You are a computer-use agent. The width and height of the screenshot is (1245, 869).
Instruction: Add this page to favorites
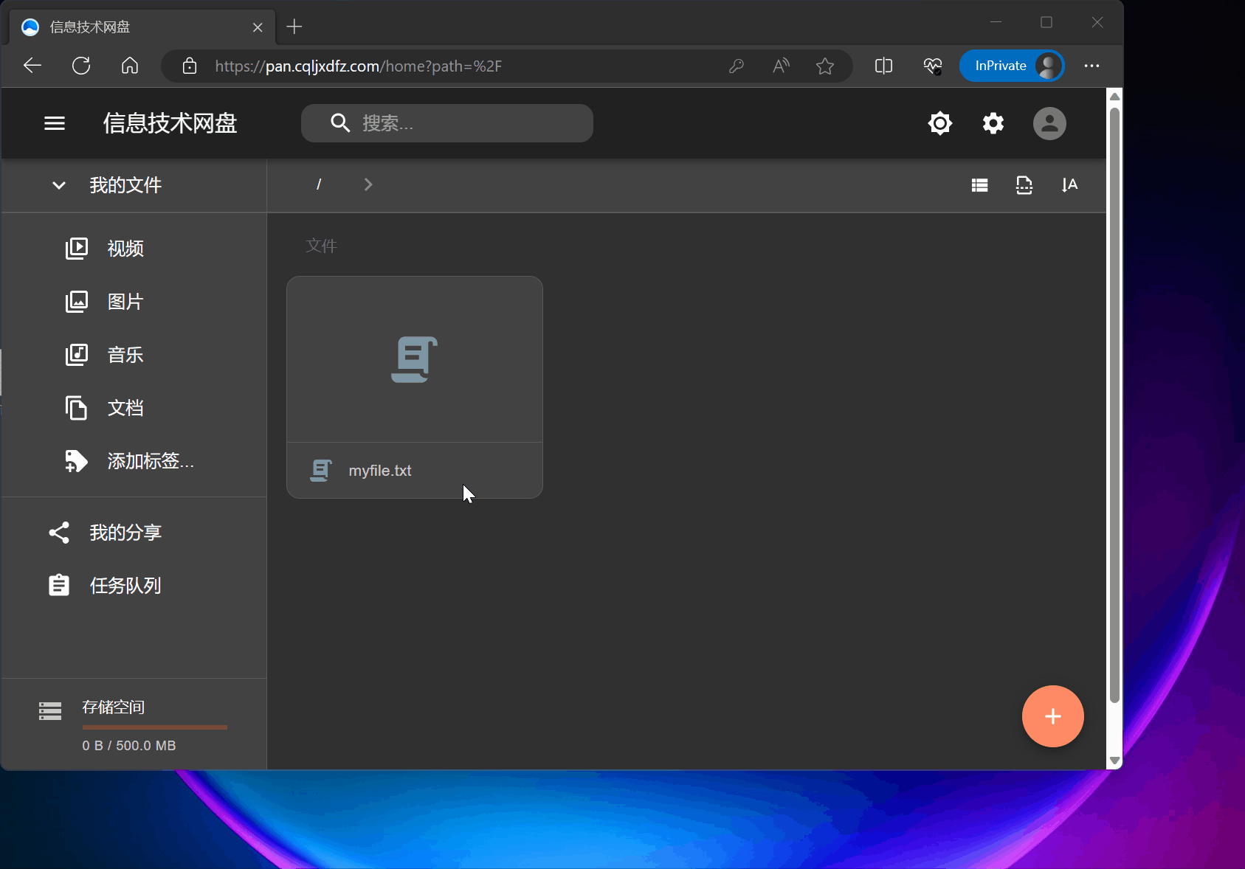(x=825, y=66)
